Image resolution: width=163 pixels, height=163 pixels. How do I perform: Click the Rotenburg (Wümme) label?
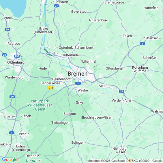tap(140, 69)
